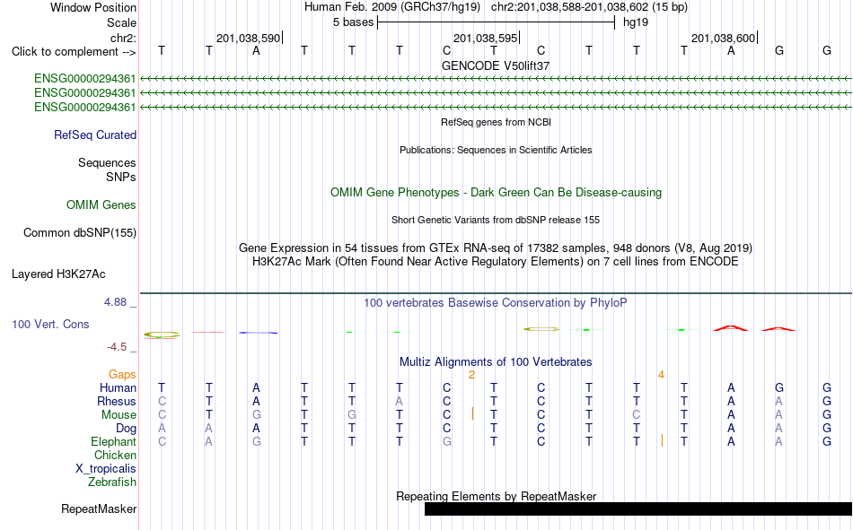Click the Chicken species label
This screenshot has height=530, width=853.
(x=115, y=455)
